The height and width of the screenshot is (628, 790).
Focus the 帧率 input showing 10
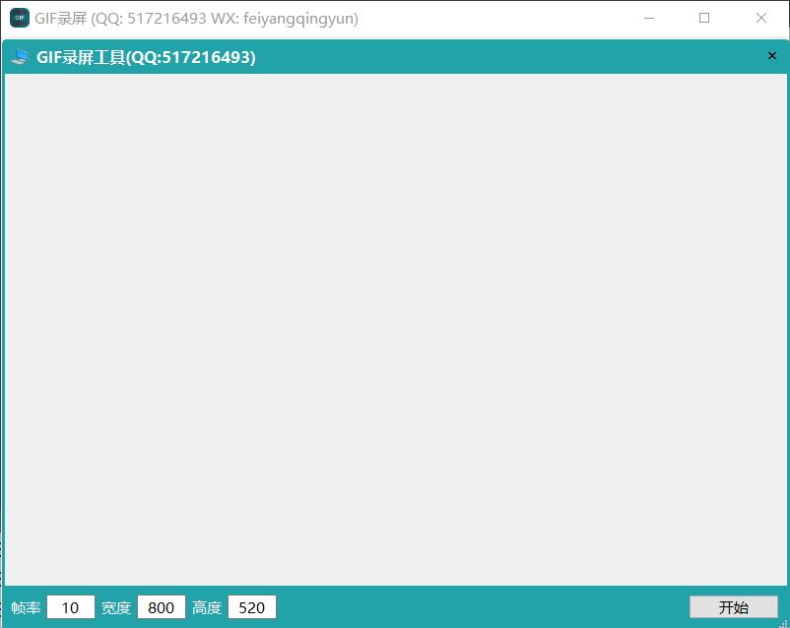click(71, 607)
